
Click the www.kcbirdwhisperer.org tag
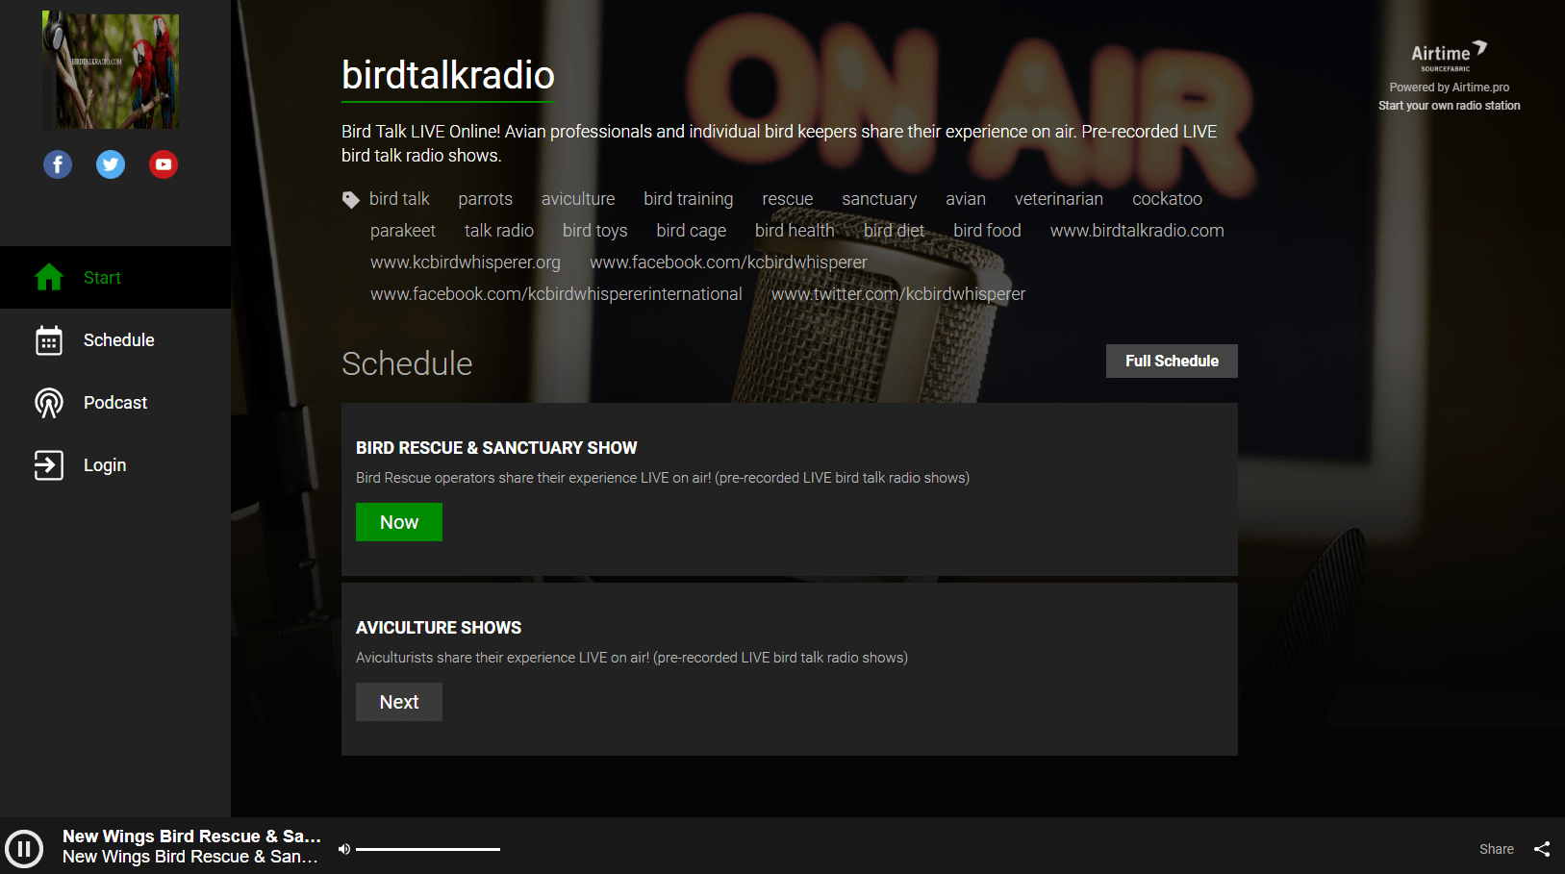pyautogui.click(x=466, y=262)
